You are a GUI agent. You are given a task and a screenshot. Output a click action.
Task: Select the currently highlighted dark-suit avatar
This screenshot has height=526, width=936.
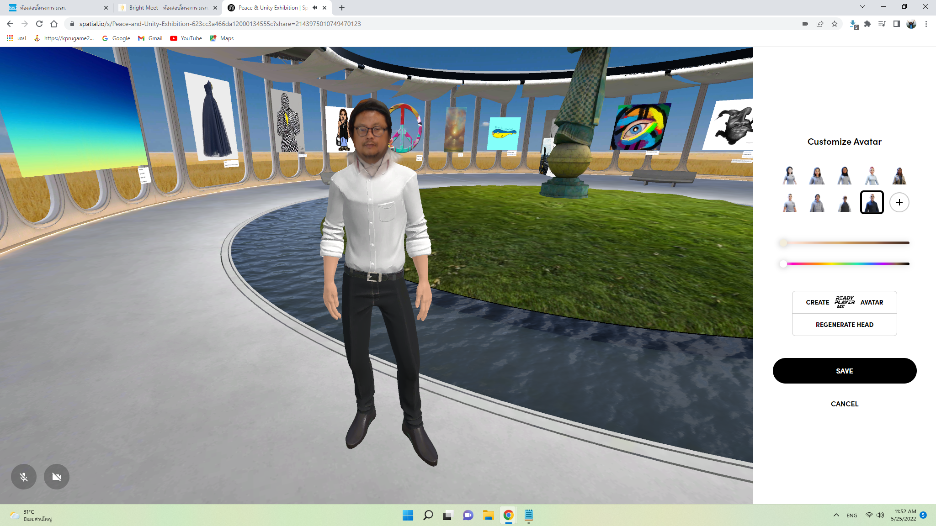click(x=872, y=202)
